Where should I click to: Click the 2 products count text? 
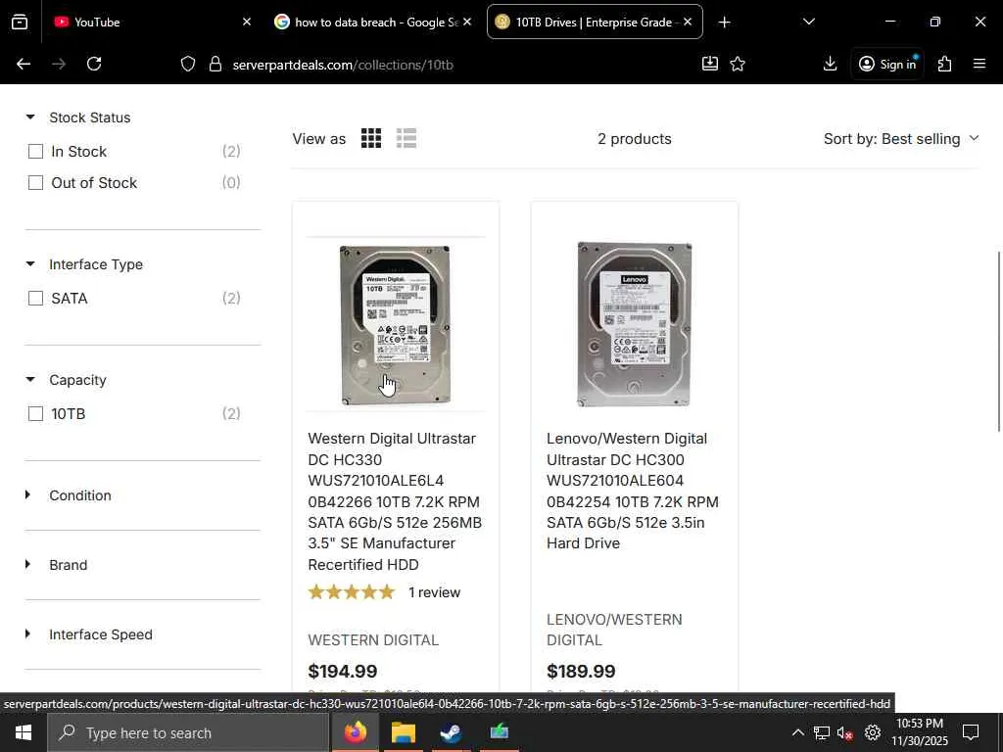[634, 139]
